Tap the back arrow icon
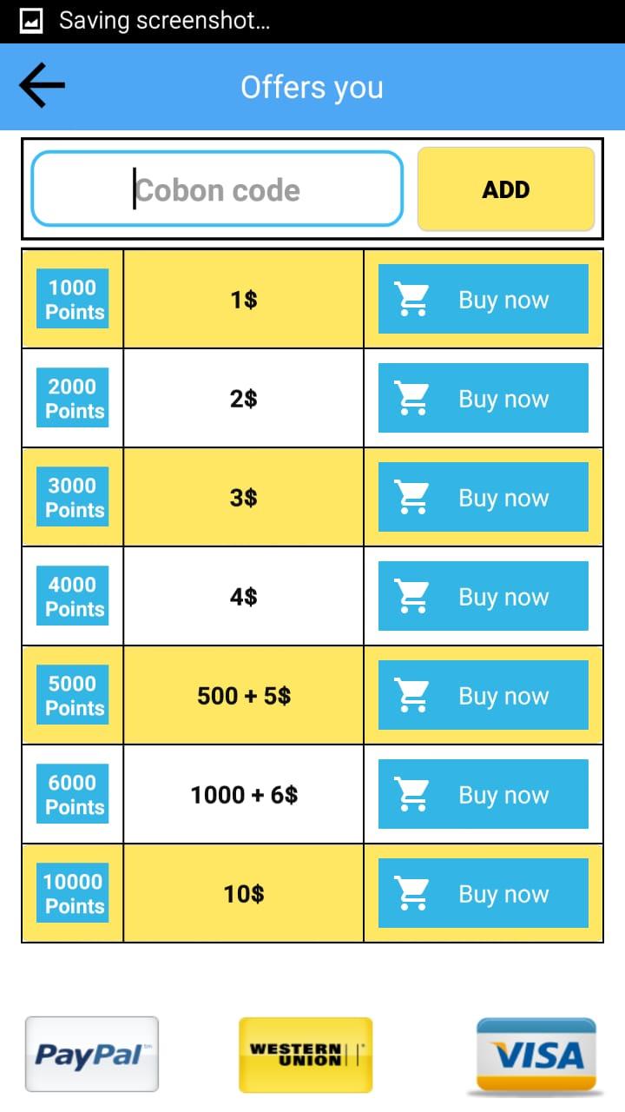Image resolution: width=625 pixels, height=1112 pixels. click(42, 87)
